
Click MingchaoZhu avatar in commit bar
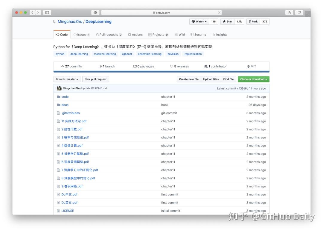pyautogui.click(x=59, y=88)
